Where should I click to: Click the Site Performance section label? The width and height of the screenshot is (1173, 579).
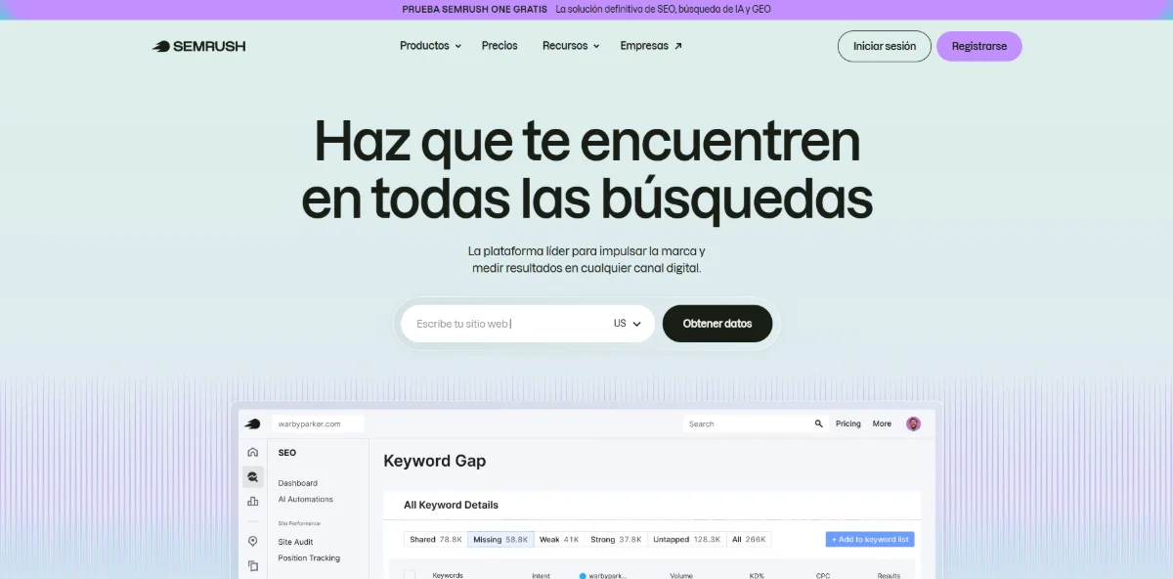[298, 523]
